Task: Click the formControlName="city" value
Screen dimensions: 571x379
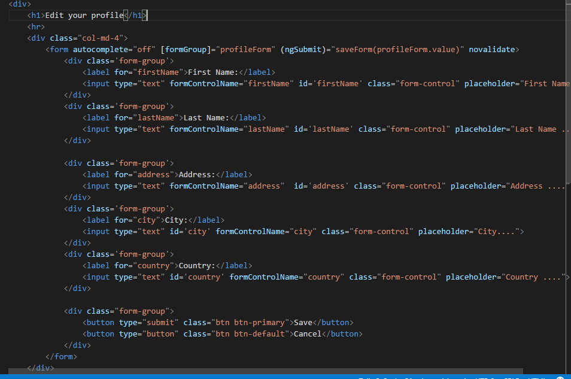Action: pyautogui.click(x=303, y=231)
